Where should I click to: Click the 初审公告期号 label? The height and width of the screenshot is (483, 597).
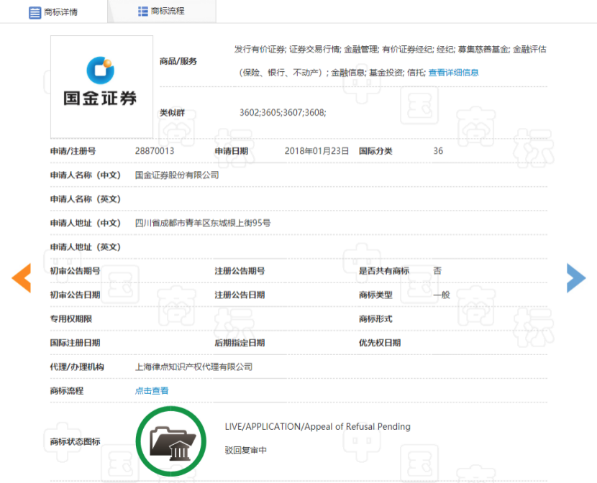tap(75, 271)
